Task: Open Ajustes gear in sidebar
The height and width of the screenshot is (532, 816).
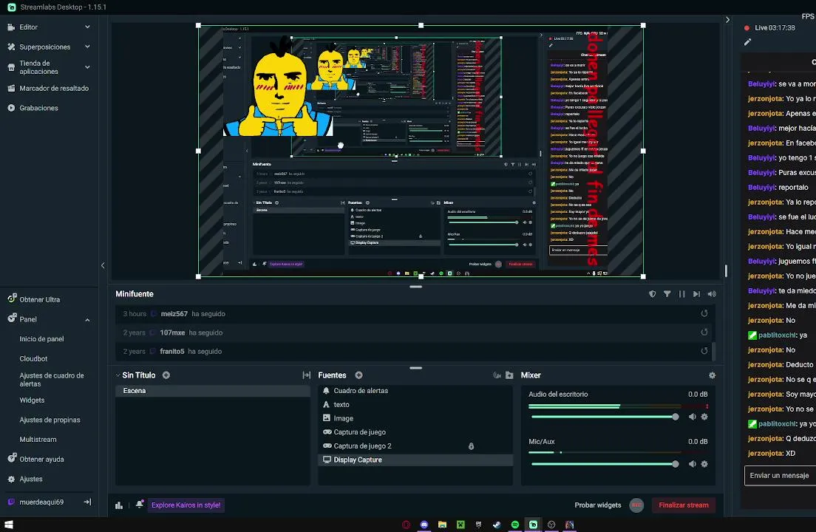Action: pos(11,480)
